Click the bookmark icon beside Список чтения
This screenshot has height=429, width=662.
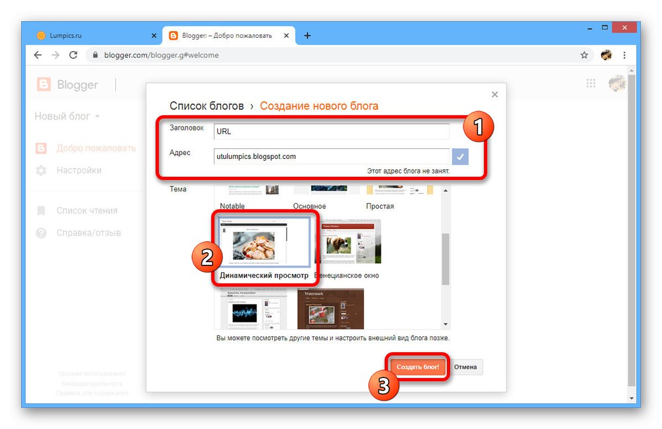coord(41,211)
